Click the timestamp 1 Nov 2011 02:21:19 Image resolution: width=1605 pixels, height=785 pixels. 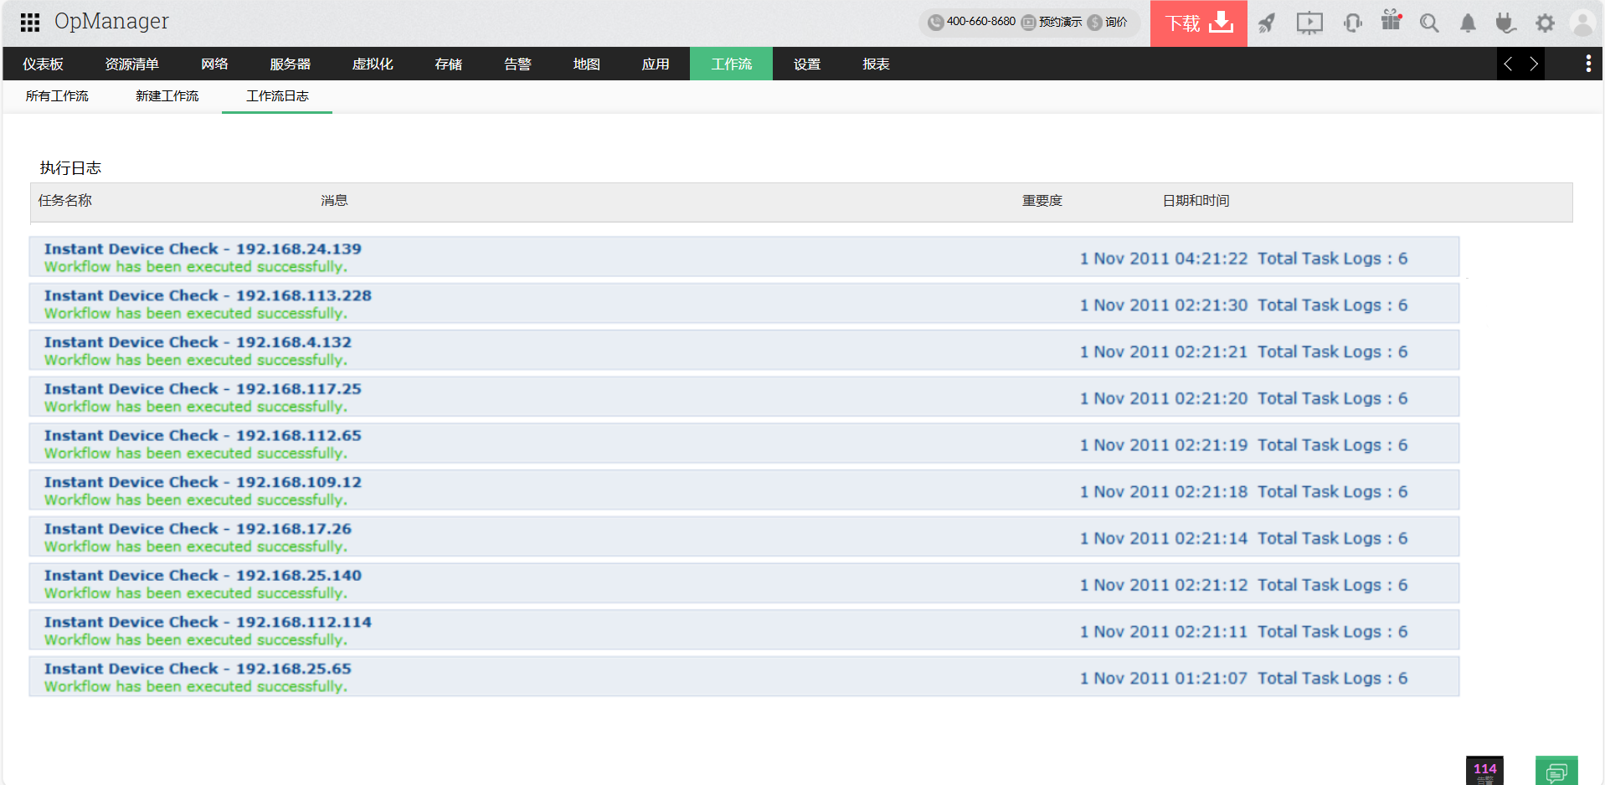1164,445
